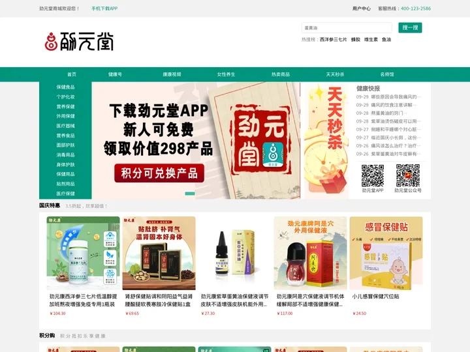Select the hot search term 维生素

(x=371, y=39)
